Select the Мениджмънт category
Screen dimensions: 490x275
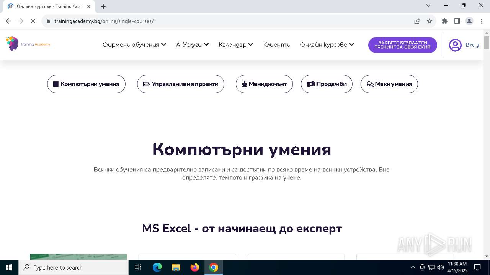(x=264, y=84)
